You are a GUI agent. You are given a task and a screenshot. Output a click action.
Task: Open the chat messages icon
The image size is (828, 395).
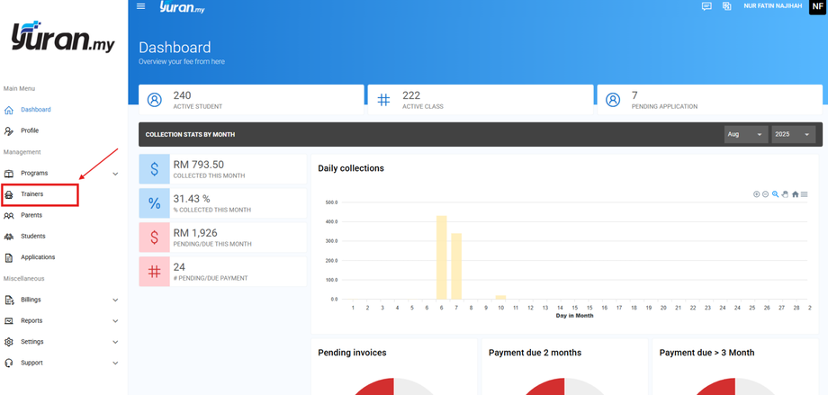click(x=706, y=6)
